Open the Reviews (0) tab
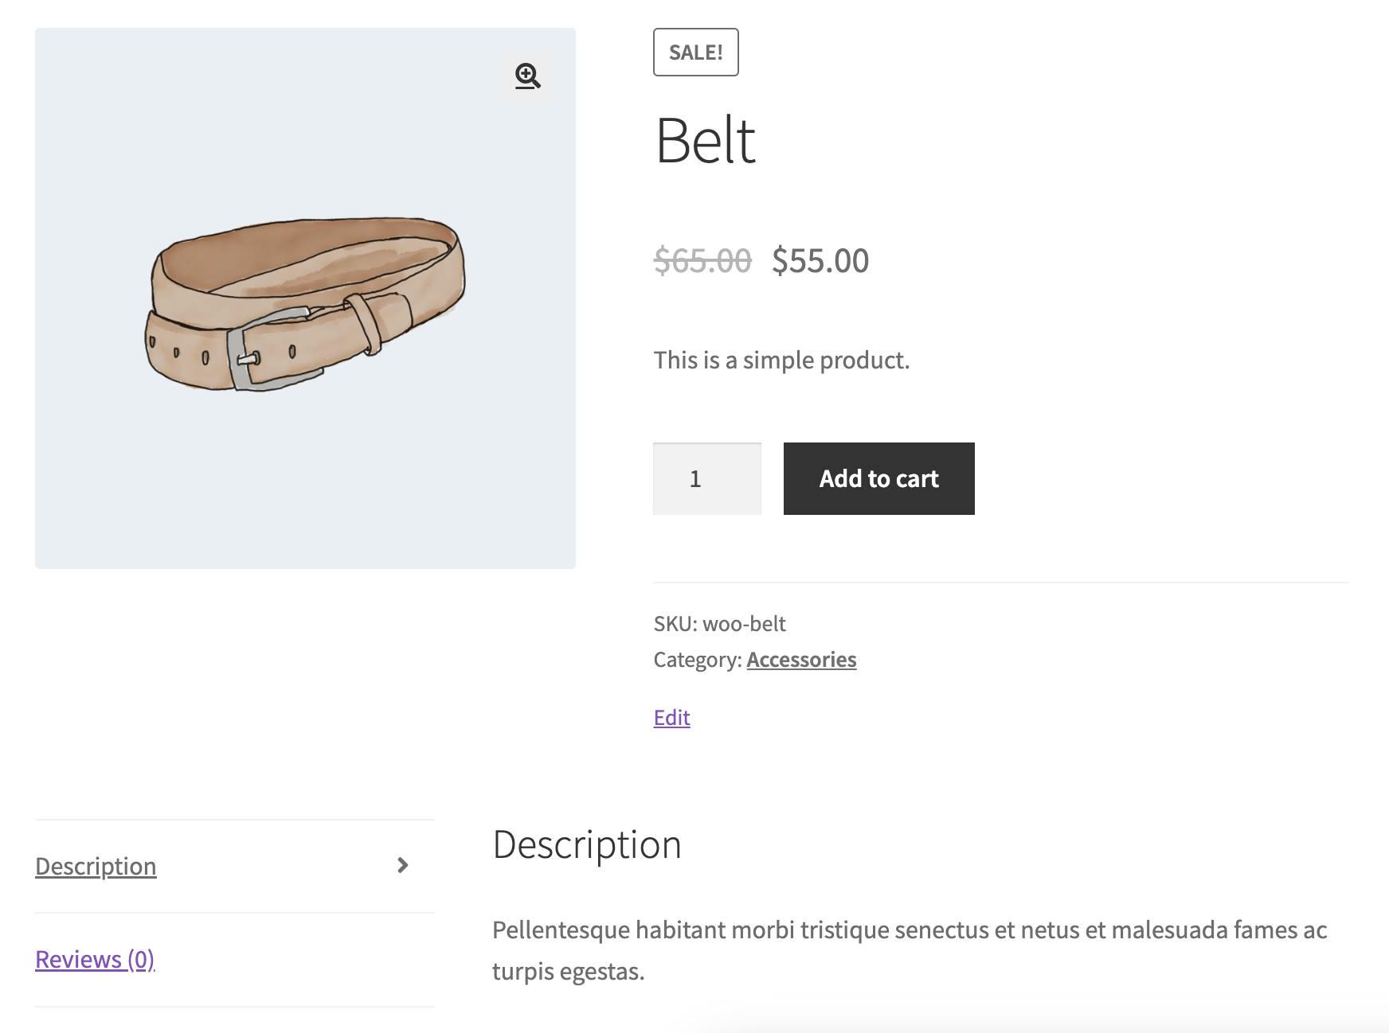Screen dimensions: 1389x1033 [x=95, y=960]
